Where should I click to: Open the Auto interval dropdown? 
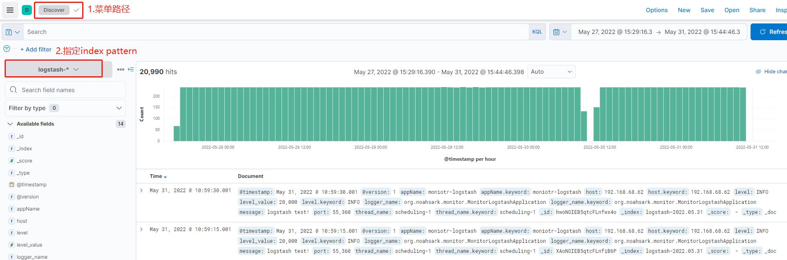(x=551, y=72)
